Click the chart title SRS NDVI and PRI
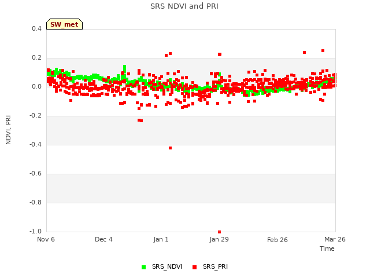This screenshot has width=370, height=278. (x=184, y=6)
